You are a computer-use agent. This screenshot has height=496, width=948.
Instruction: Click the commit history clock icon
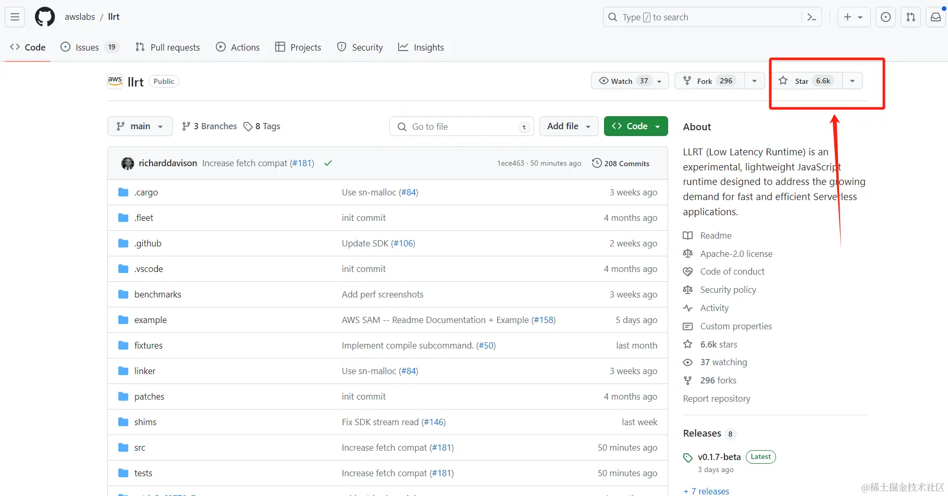tap(597, 163)
